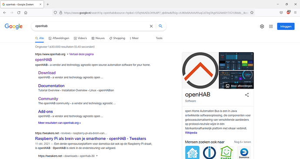Open the browser home page icon
Image resolution: width=300 pixels, height=159 pixels.
(26, 13)
